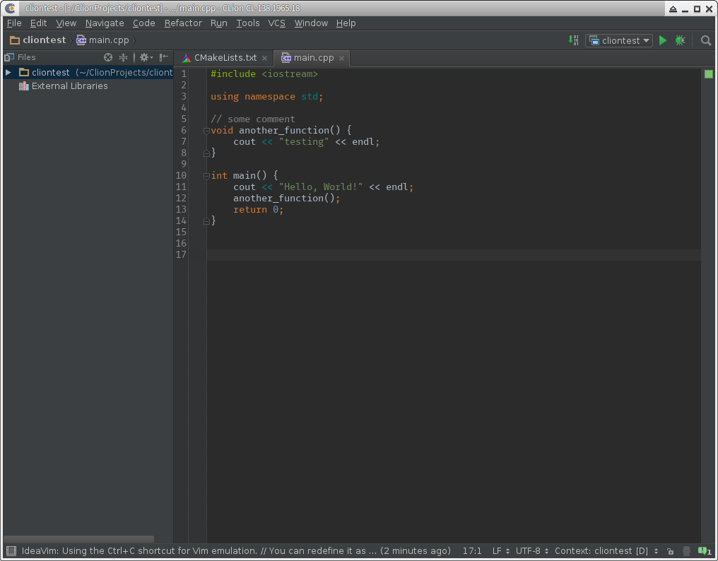Open the Files panel settings gear
718x561 pixels.
(146, 57)
